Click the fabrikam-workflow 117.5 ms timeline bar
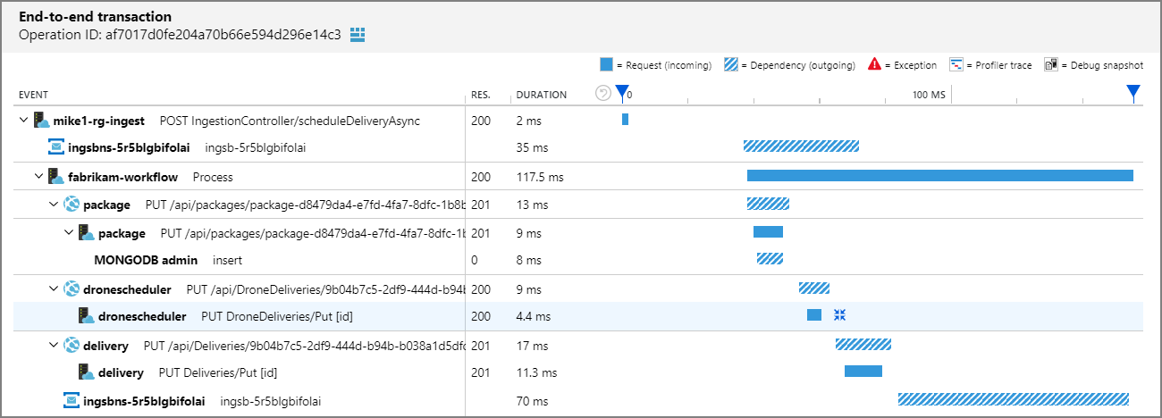 point(940,176)
